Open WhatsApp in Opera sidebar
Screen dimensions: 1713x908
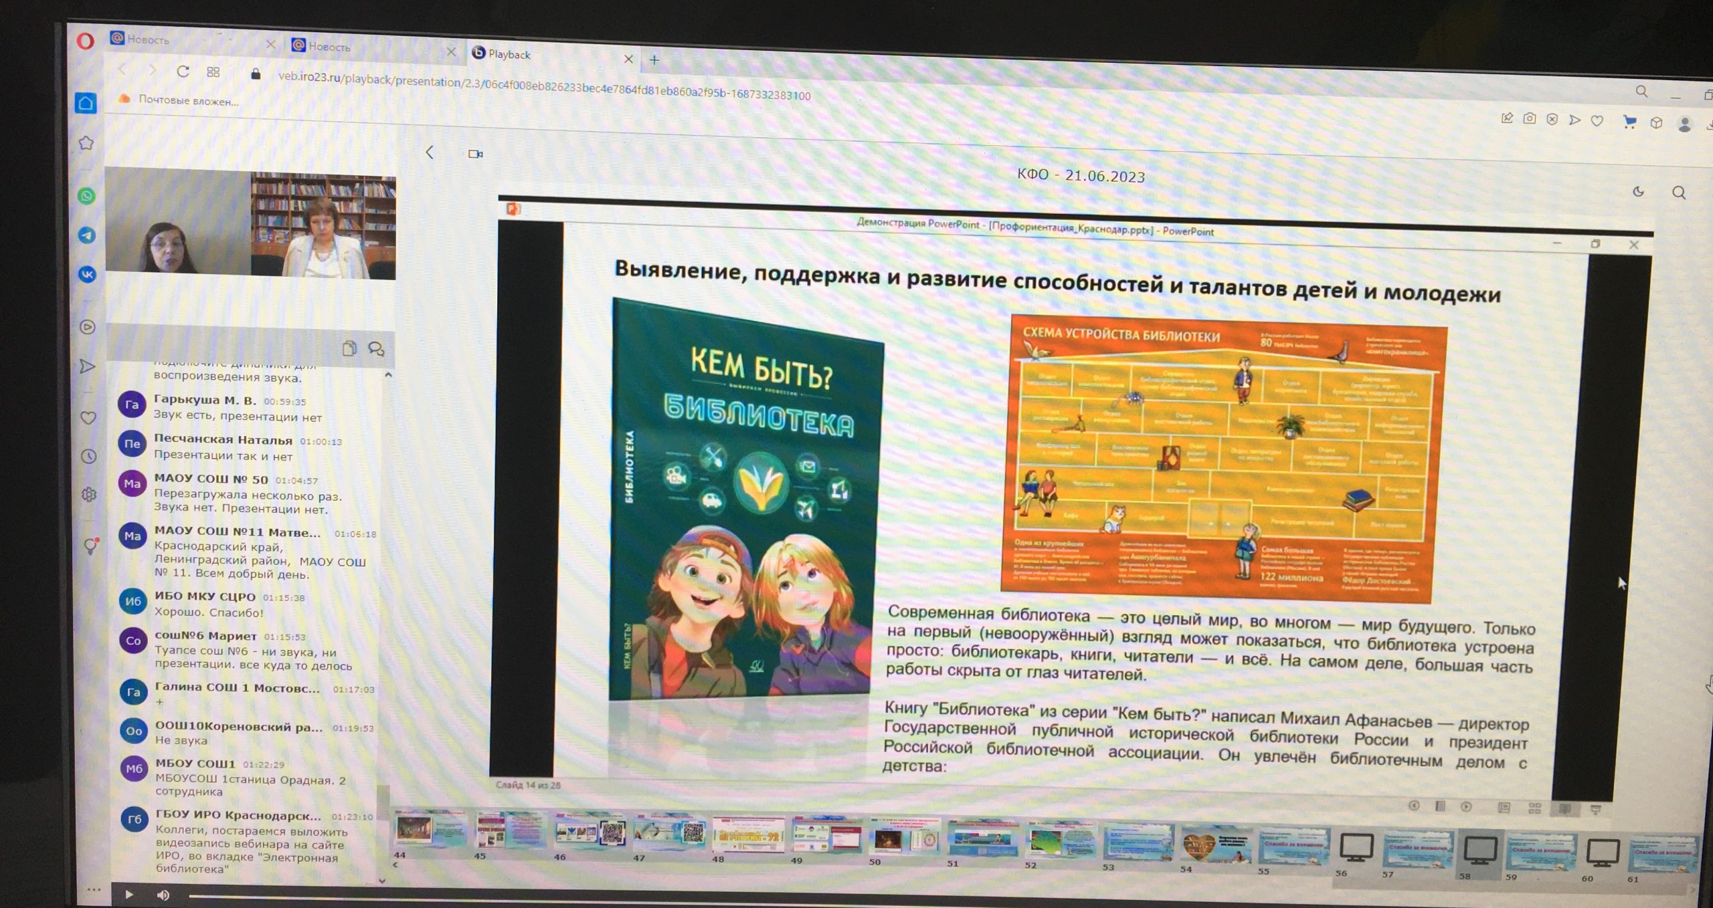86,196
